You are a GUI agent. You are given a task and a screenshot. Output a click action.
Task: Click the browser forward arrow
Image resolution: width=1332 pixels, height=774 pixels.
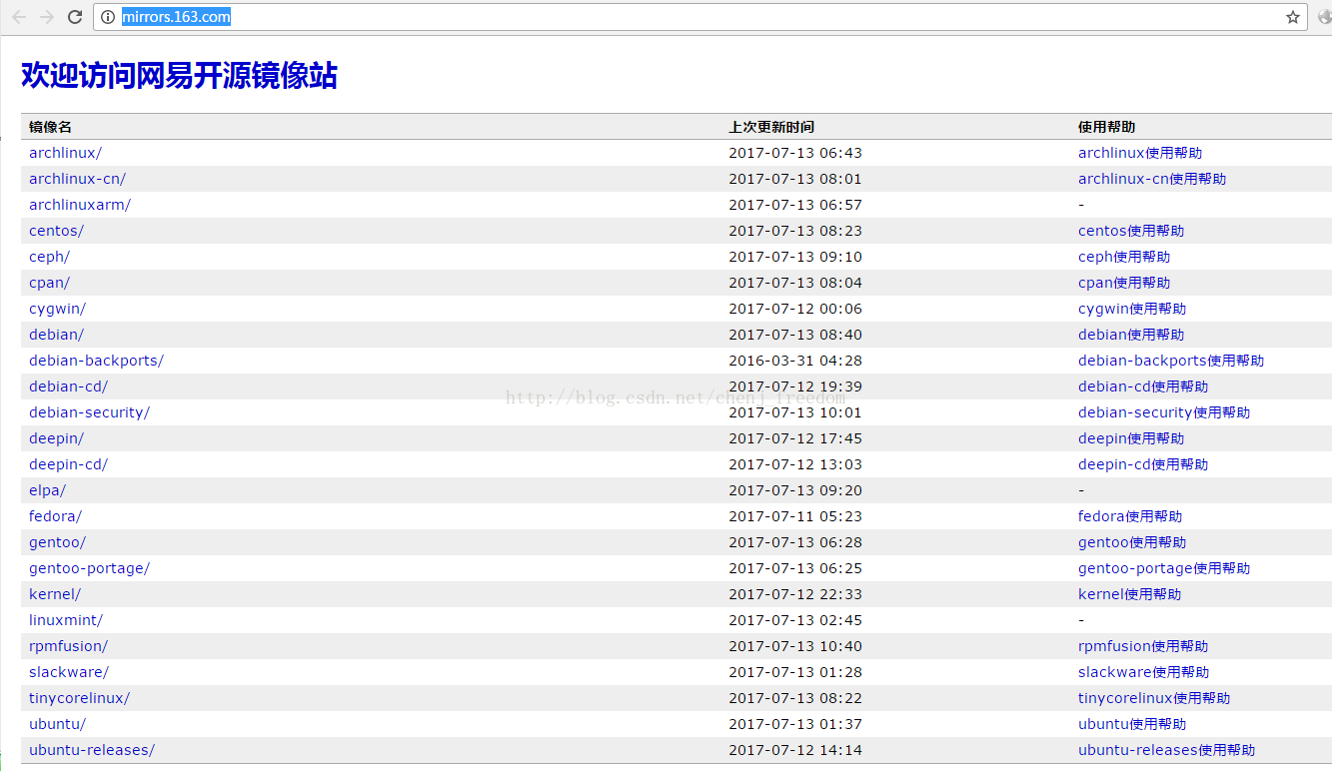click(47, 17)
